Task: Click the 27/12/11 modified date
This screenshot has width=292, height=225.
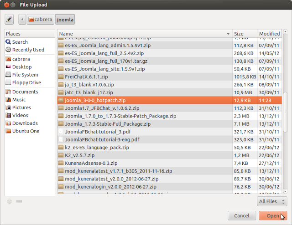Action: 269,163
